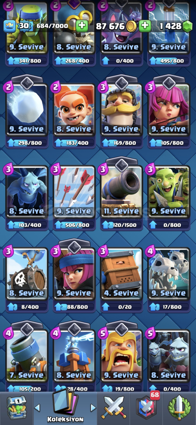
Task: Open the laurel sword tournaments tab
Action: [179, 407]
